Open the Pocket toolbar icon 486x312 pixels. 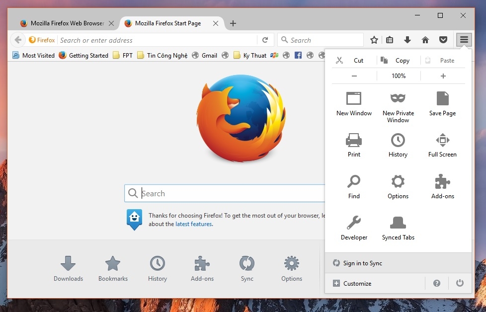coord(443,40)
